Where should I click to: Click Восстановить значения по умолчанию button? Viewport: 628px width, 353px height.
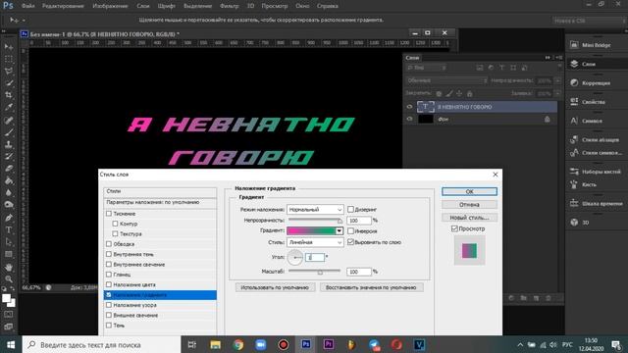click(371, 287)
